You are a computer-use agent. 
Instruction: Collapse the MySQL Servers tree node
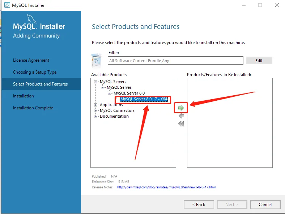(96, 82)
